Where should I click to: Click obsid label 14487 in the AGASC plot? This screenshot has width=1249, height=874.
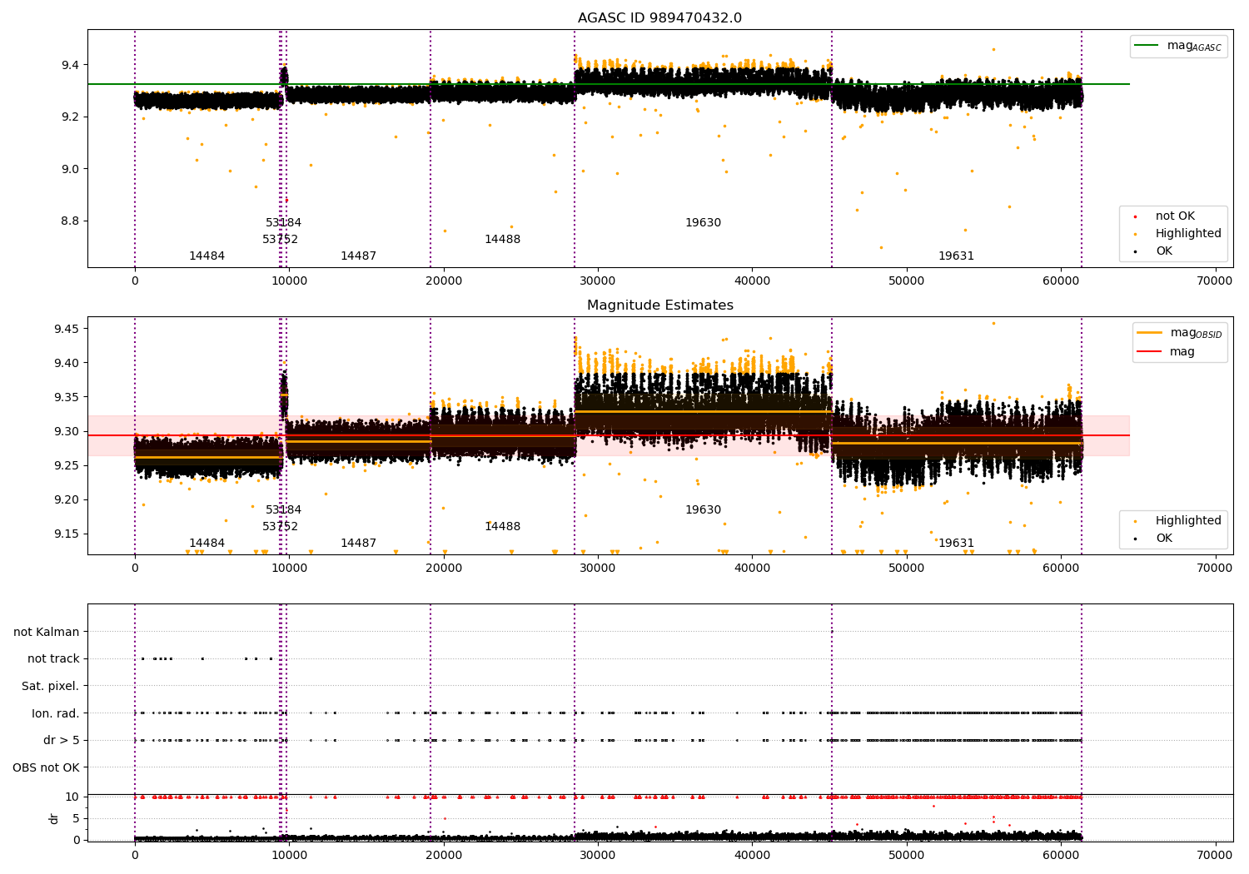tap(358, 256)
